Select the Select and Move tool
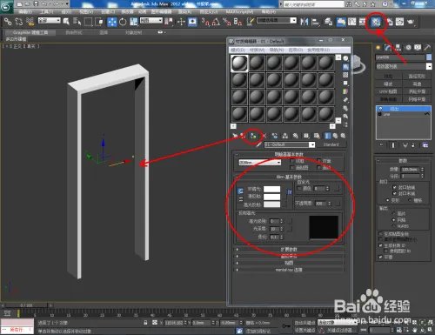Viewport: 435px width, 335px height. coord(112,22)
